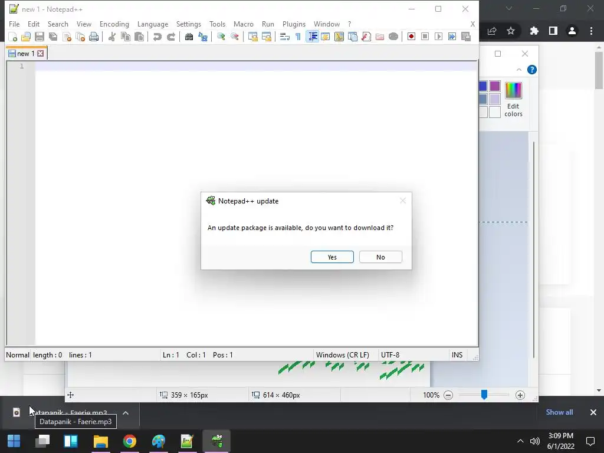Image resolution: width=604 pixels, height=453 pixels.
Task: Open the Encoding menu
Action: pos(114,24)
